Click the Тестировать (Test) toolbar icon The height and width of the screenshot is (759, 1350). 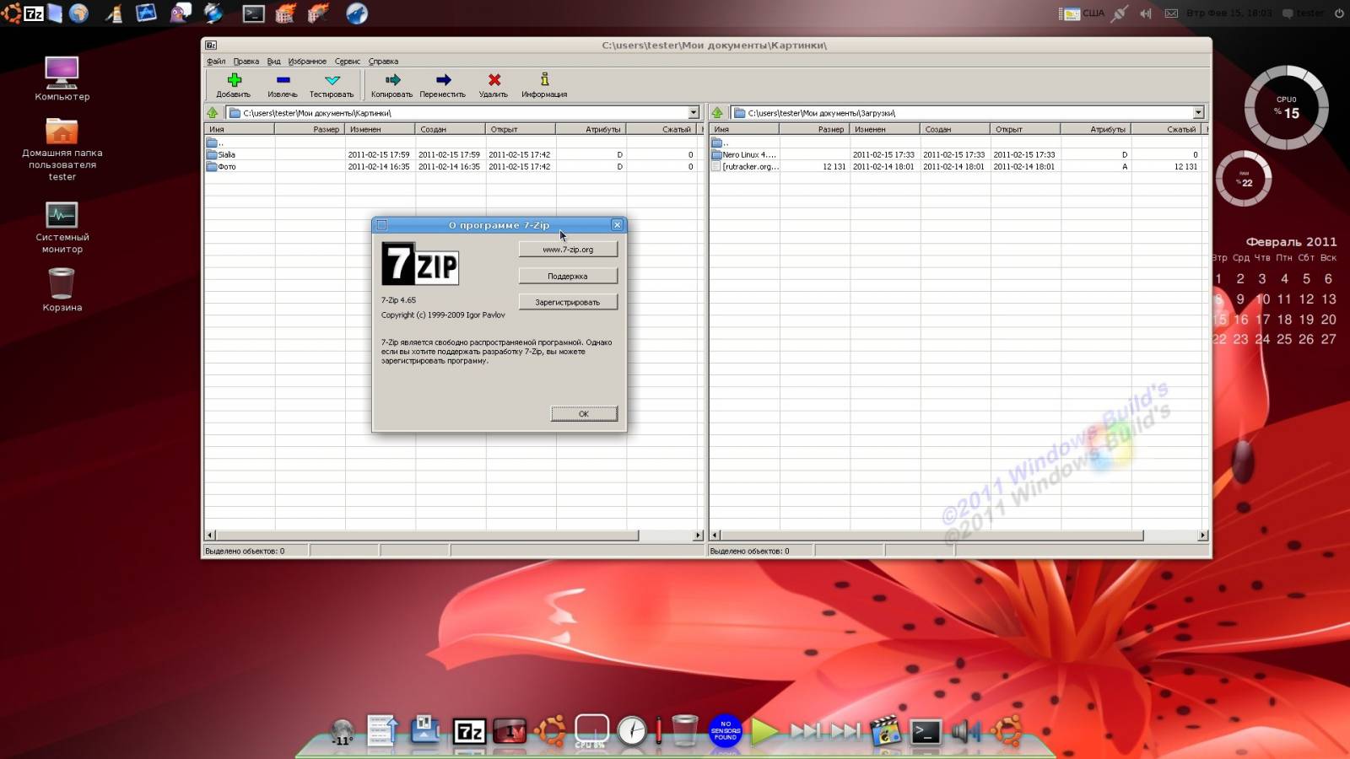[332, 80]
